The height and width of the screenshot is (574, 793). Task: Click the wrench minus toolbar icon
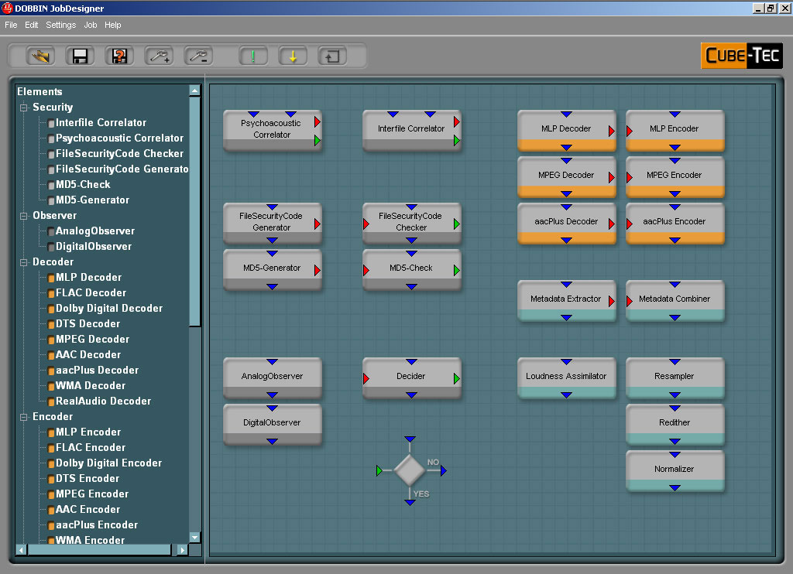(199, 56)
